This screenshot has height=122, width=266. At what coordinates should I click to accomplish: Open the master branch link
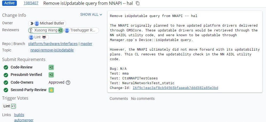point(86,44)
